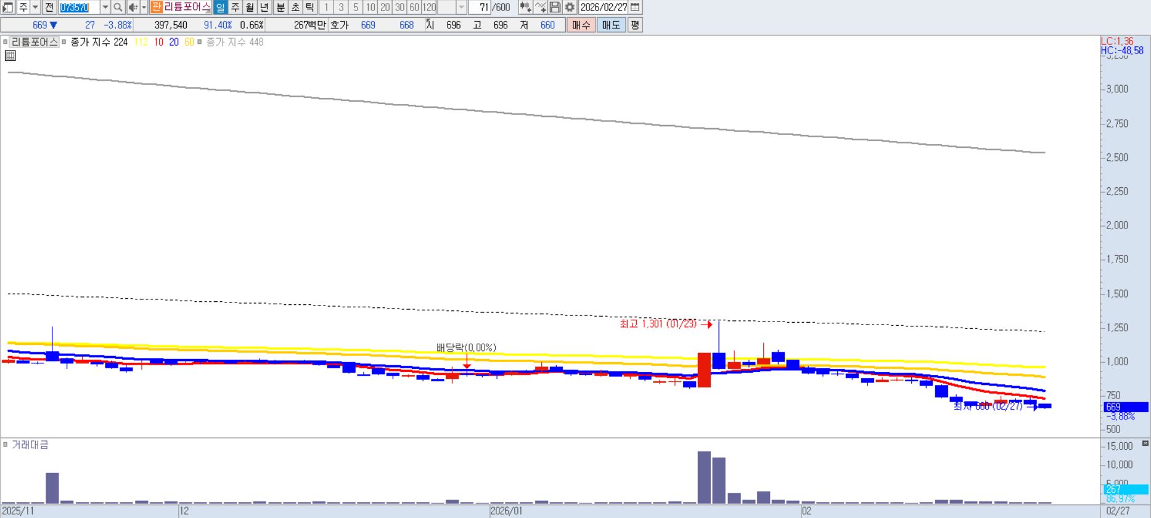
Task: Toggle the 일 daily period button
Action: coord(220,7)
